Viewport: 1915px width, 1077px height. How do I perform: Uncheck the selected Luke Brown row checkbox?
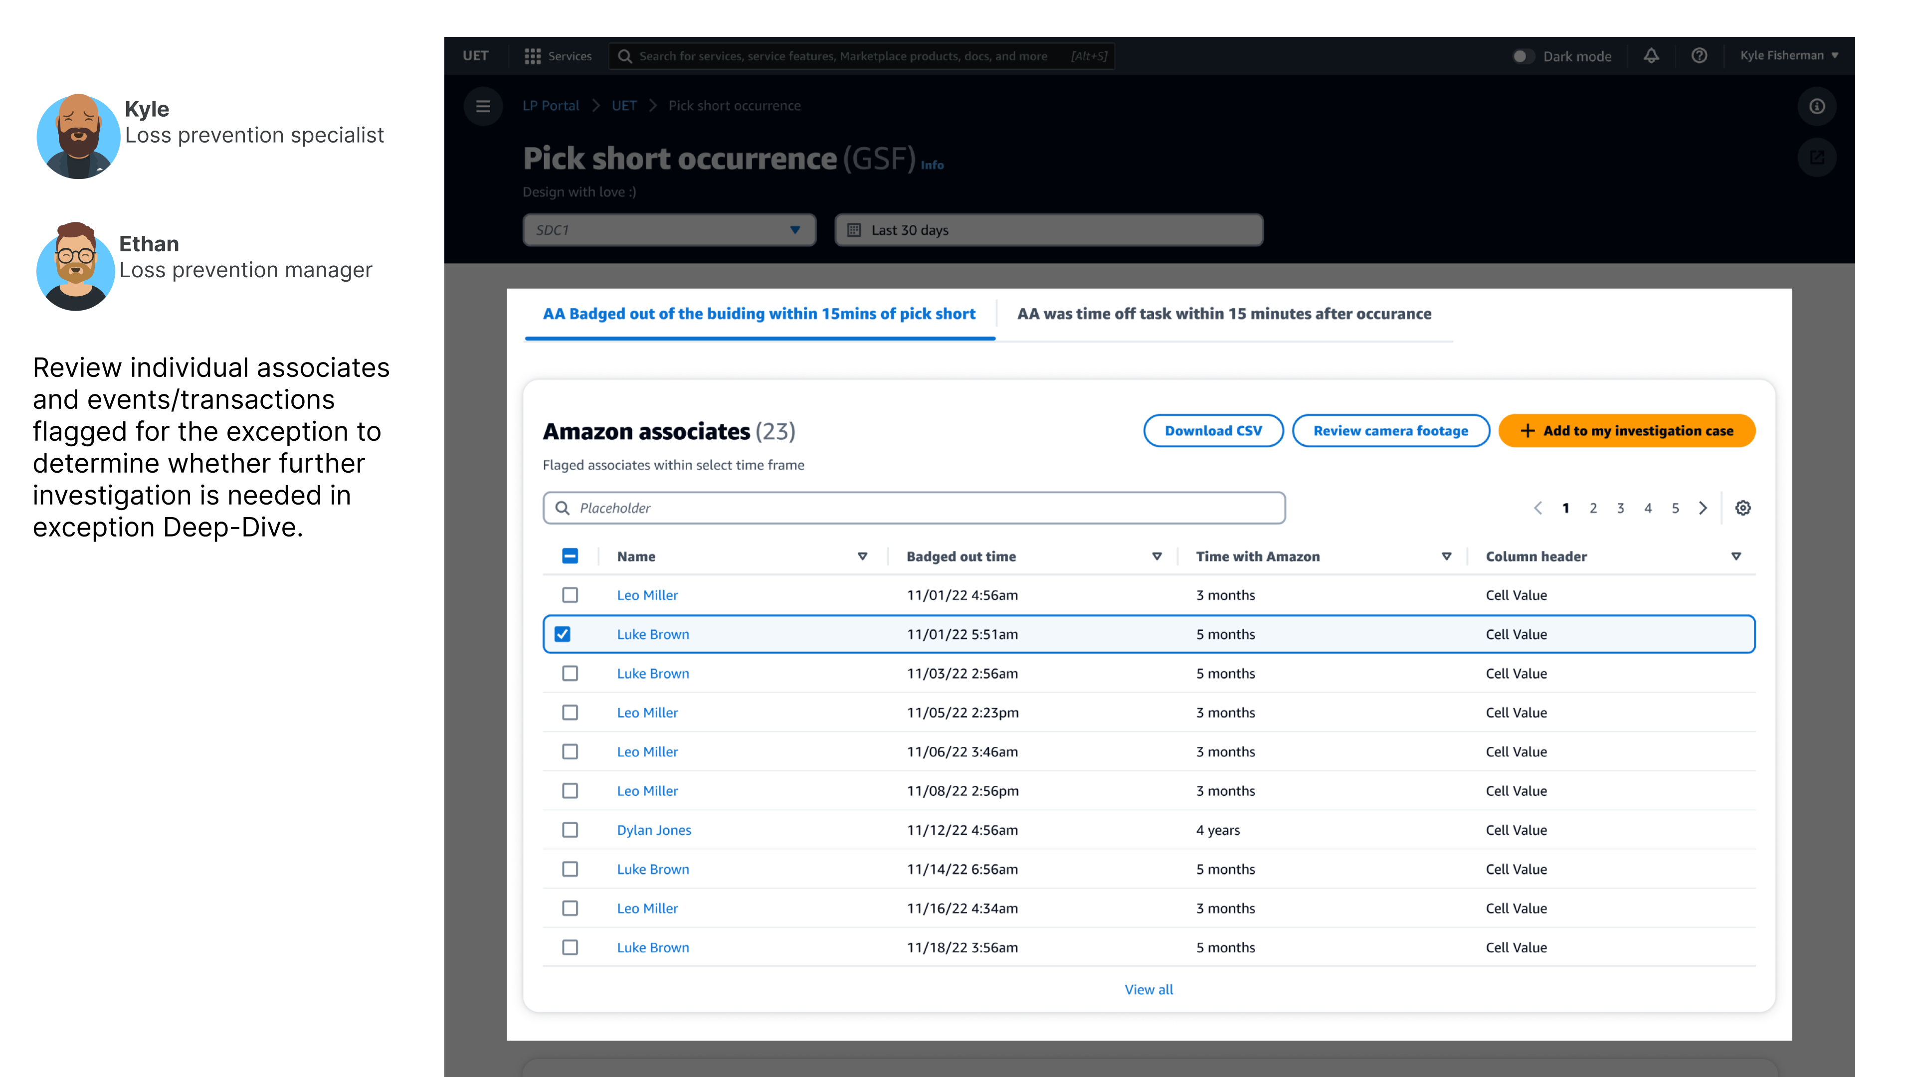pyautogui.click(x=563, y=634)
